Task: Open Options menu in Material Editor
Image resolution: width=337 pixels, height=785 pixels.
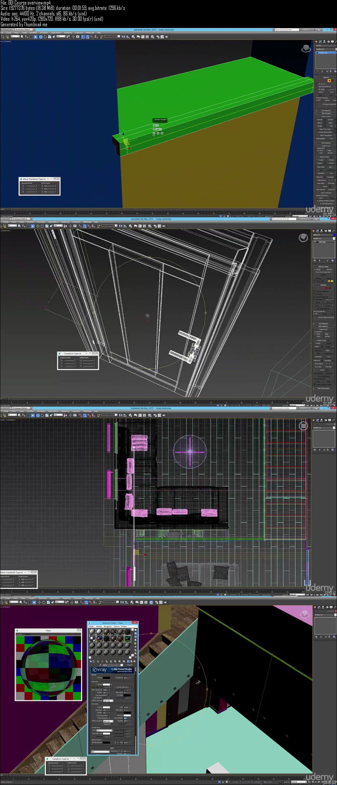Action: [x=117, y=626]
